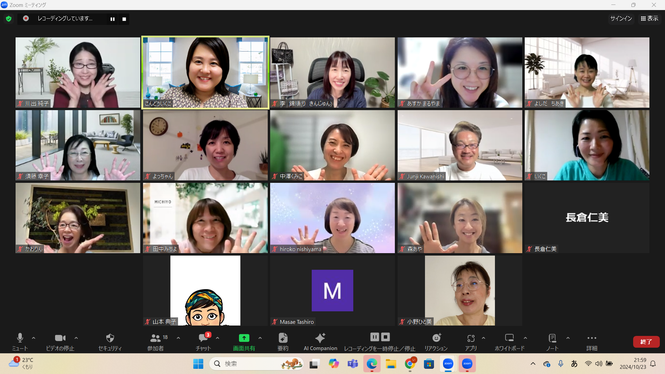Viewport: 665px width, 374px height.
Task: Open AI Companion
Action: (x=320, y=342)
